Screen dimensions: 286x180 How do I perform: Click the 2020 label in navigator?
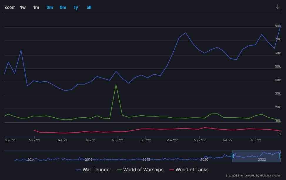tap(204, 160)
